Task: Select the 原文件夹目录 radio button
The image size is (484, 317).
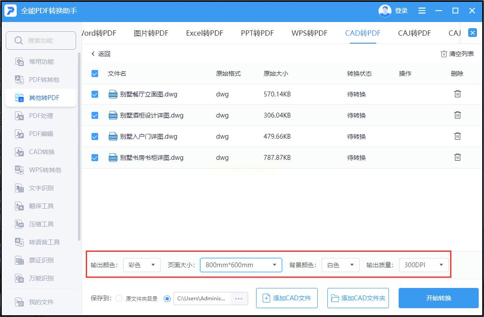Action: click(118, 299)
